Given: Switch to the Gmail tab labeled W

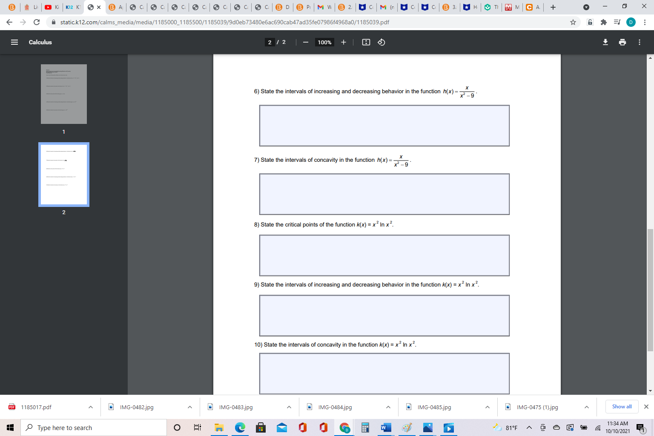Looking at the screenshot, I should pyautogui.click(x=324, y=7).
